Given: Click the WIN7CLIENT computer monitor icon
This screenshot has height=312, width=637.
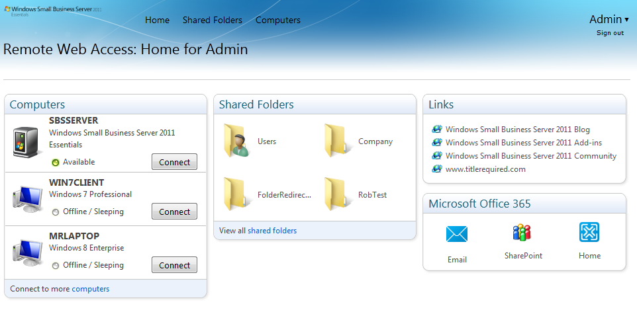Looking at the screenshot, I should tap(28, 197).
